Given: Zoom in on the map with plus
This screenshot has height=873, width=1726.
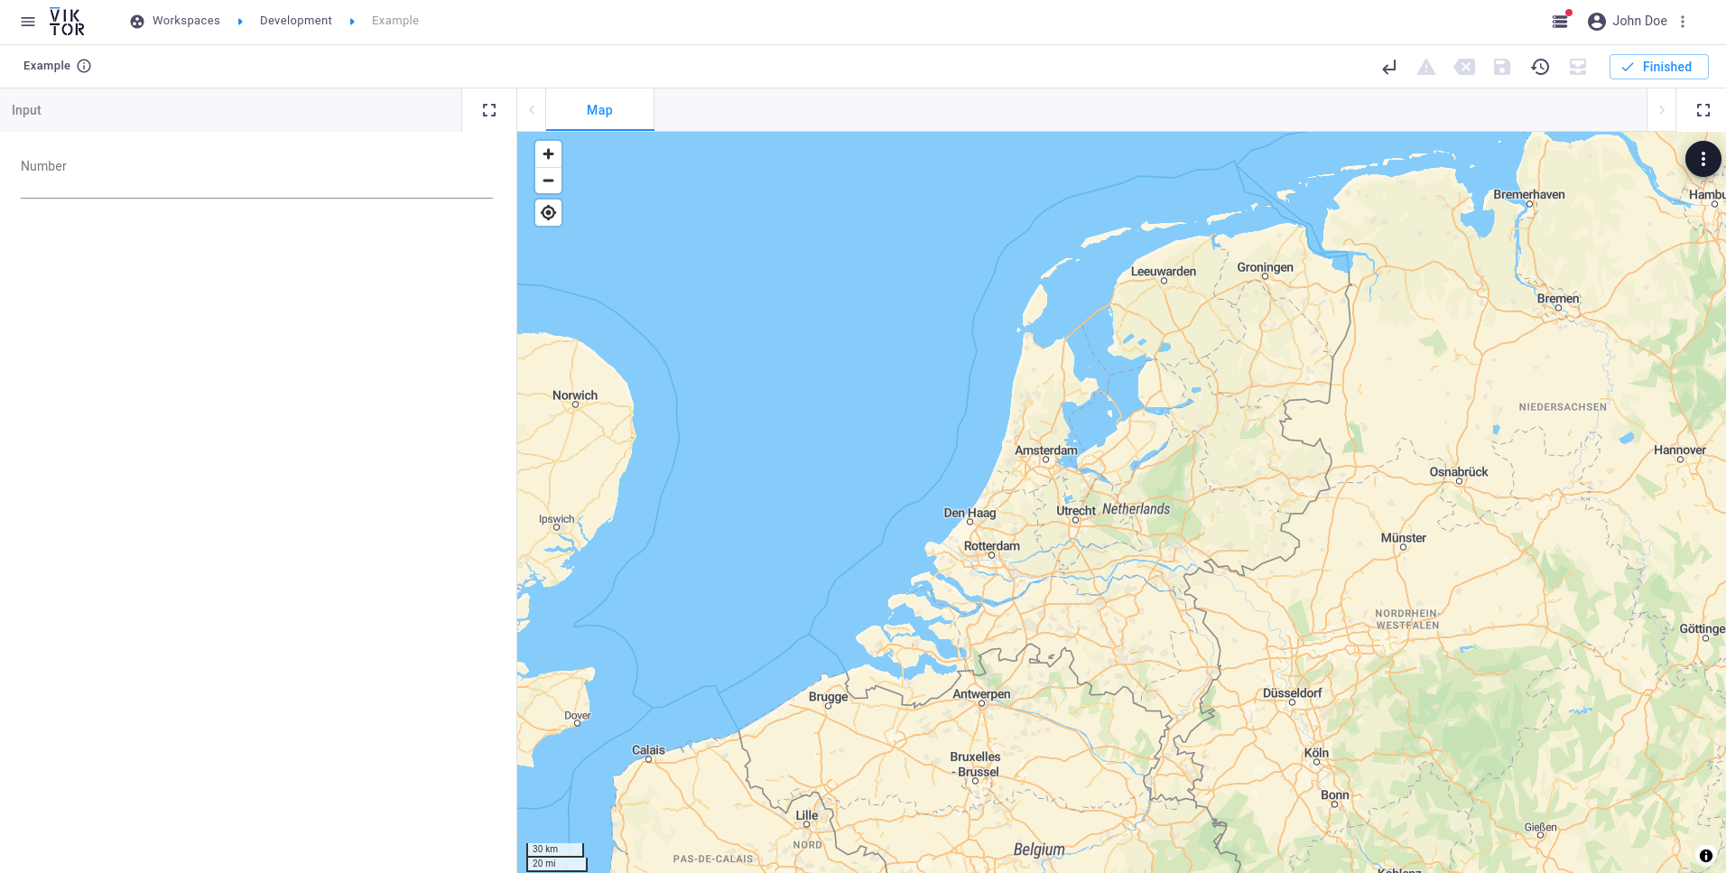Looking at the screenshot, I should (x=548, y=154).
